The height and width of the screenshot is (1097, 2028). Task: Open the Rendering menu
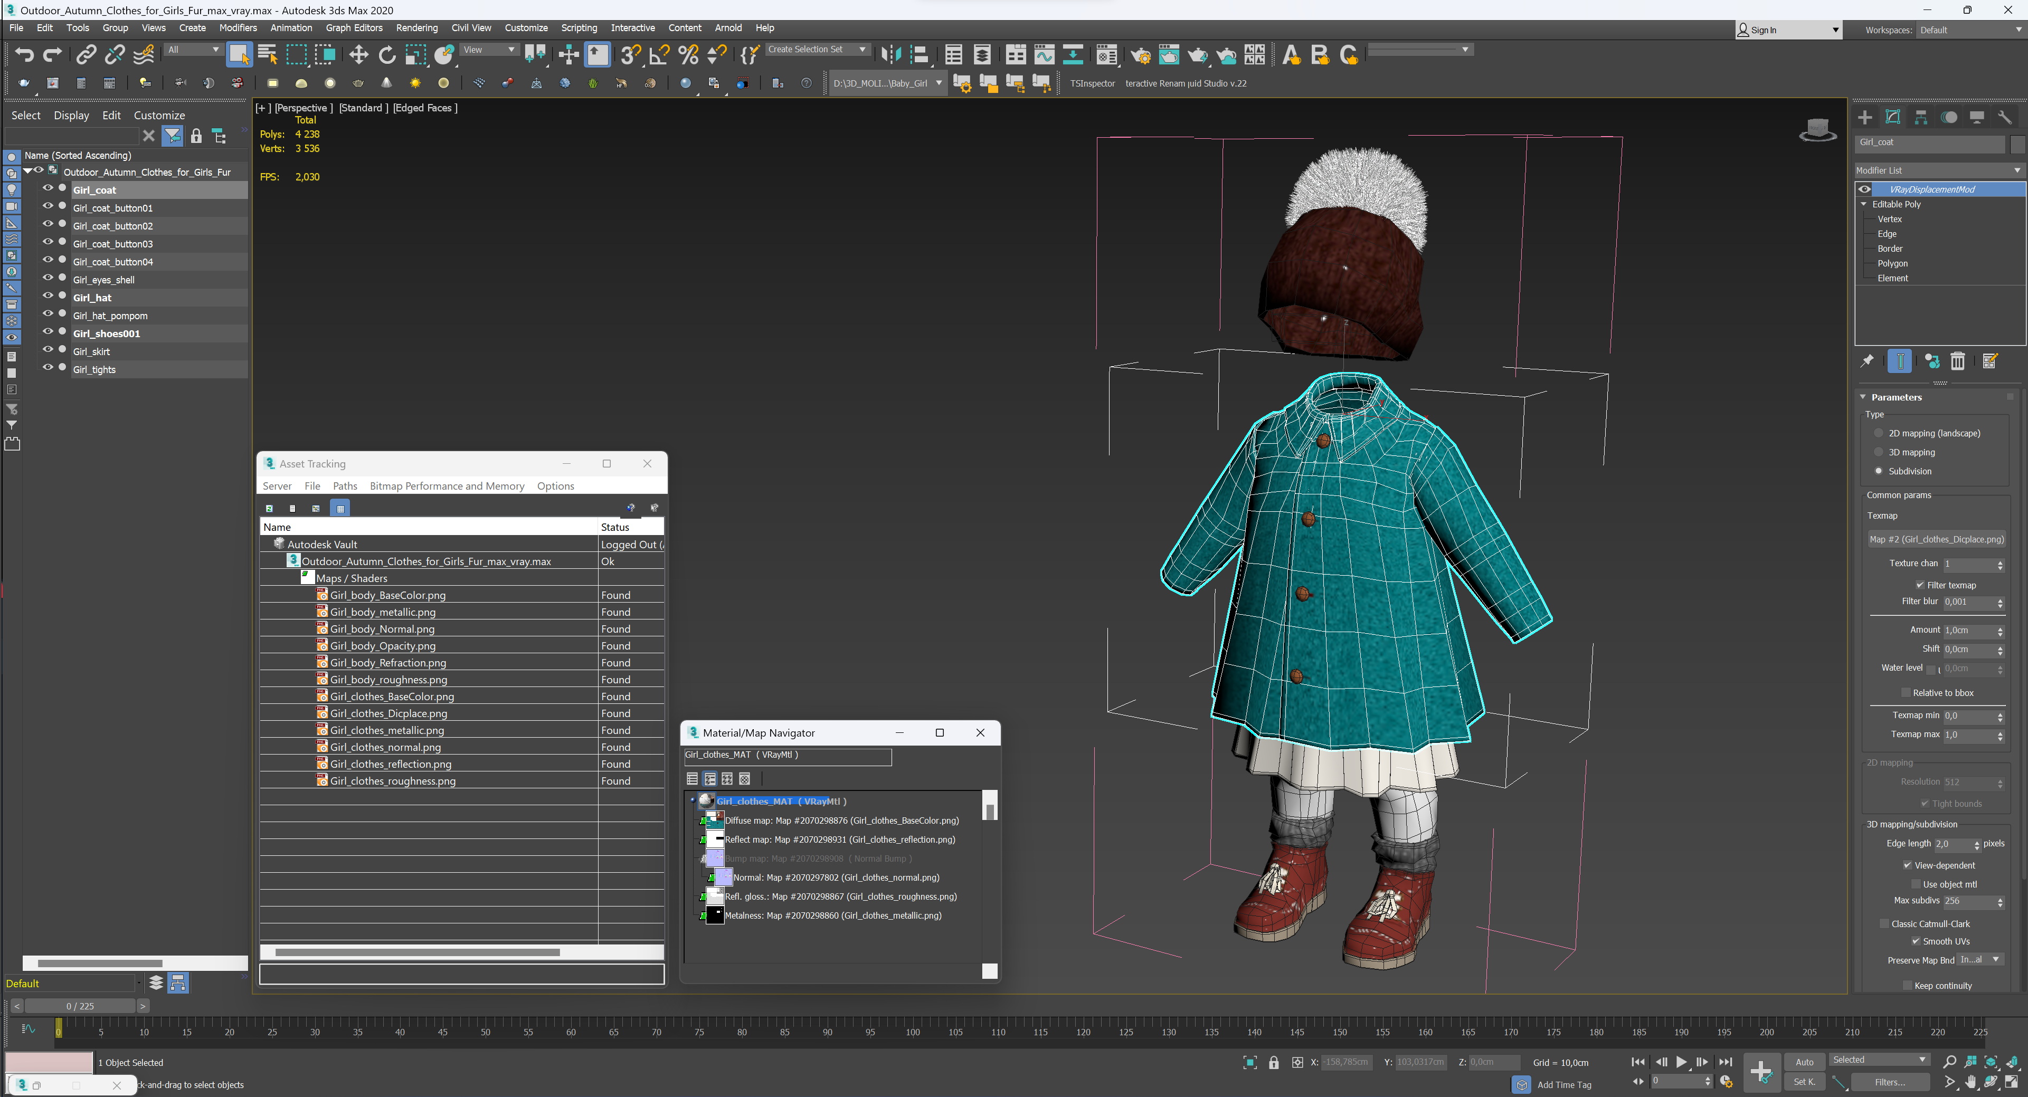pyautogui.click(x=416, y=27)
